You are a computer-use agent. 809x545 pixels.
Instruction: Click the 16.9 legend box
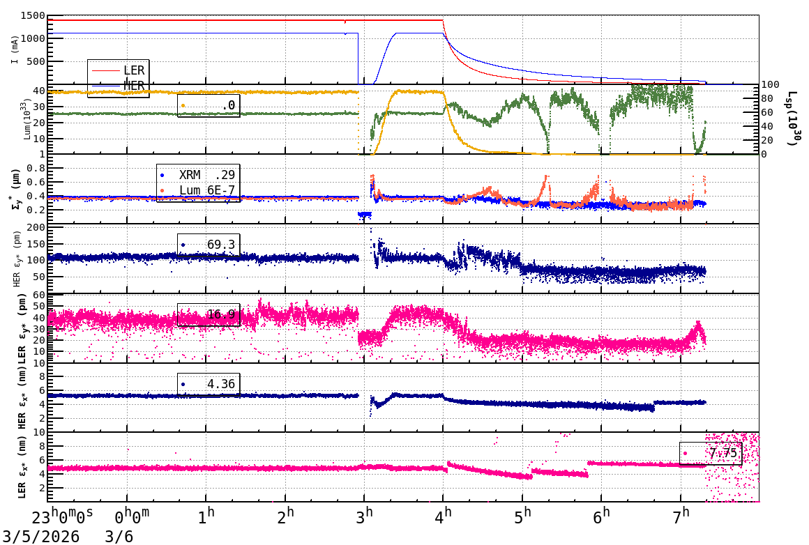209,314
